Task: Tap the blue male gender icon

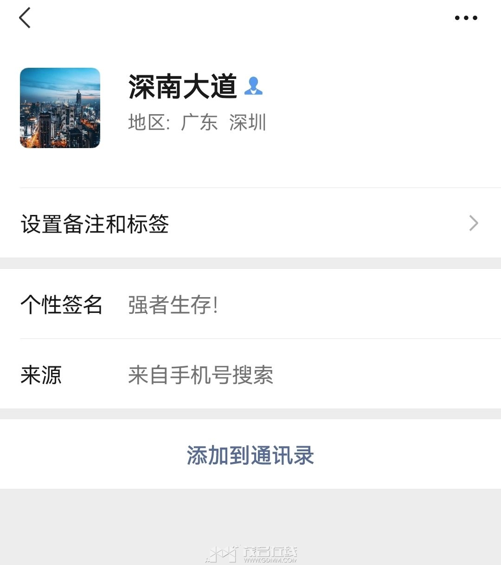Action: click(x=253, y=86)
